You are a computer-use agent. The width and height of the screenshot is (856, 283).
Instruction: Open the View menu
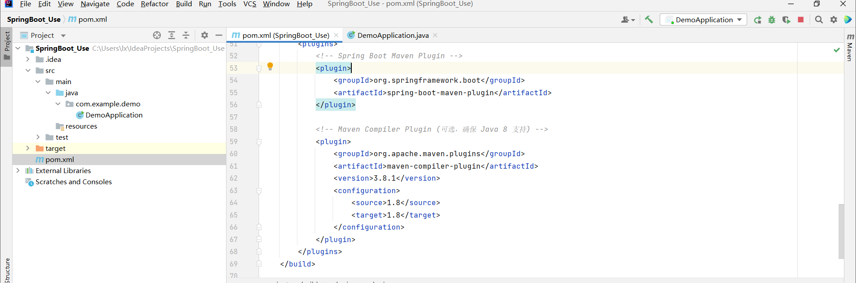66,4
